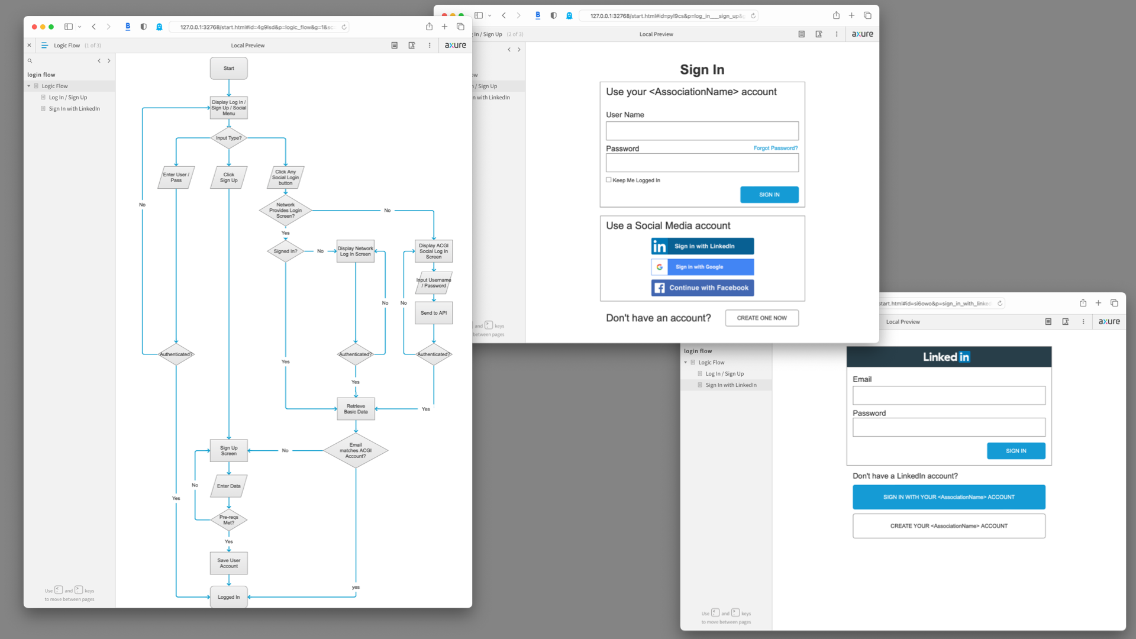Viewport: 1136px width, 639px height.
Task: Share the page from Sign In window
Action: tap(836, 15)
